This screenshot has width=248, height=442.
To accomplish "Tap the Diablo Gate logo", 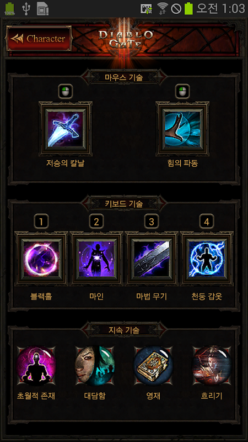I will [x=126, y=39].
